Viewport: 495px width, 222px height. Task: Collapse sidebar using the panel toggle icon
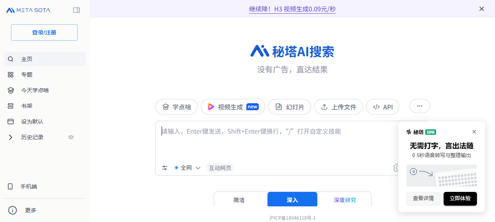coord(76,10)
